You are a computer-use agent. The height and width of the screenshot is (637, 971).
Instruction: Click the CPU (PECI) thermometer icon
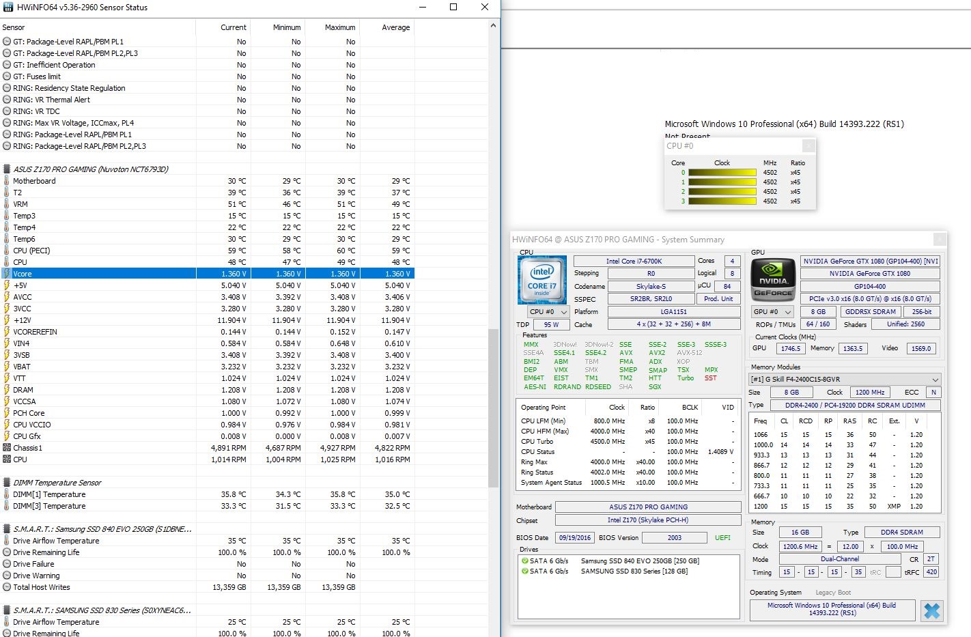(x=7, y=251)
